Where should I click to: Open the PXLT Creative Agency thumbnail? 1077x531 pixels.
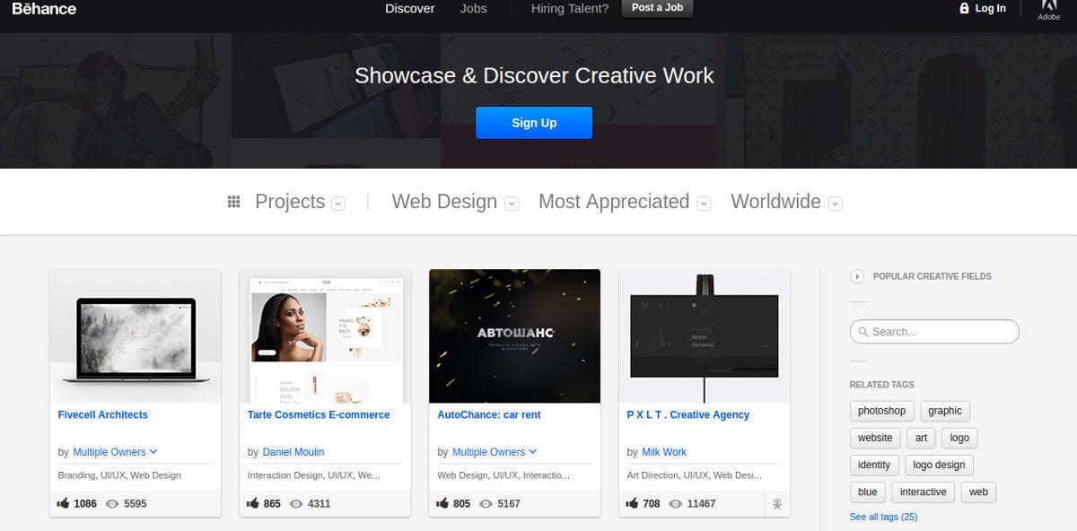(x=705, y=336)
